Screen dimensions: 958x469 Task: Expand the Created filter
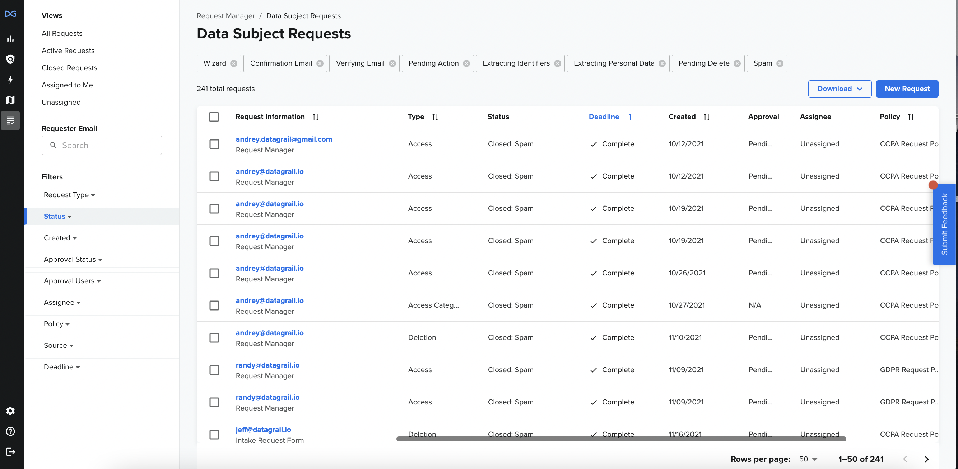(60, 238)
